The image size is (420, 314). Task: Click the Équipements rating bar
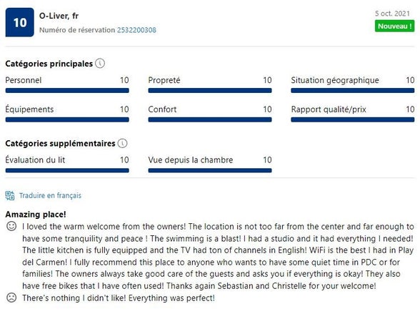[67, 119]
